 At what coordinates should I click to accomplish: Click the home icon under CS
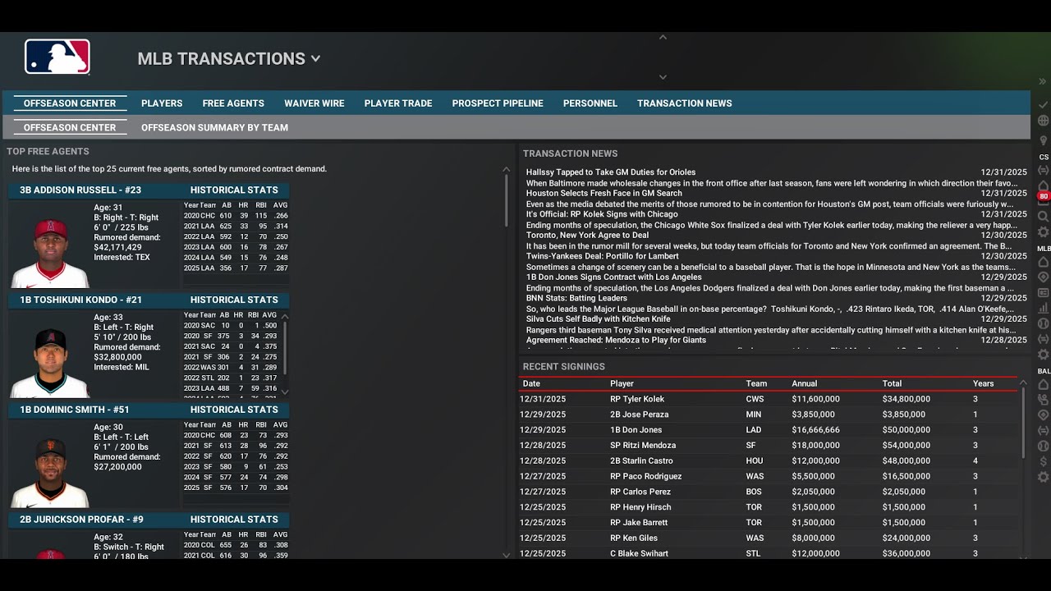(x=1044, y=185)
